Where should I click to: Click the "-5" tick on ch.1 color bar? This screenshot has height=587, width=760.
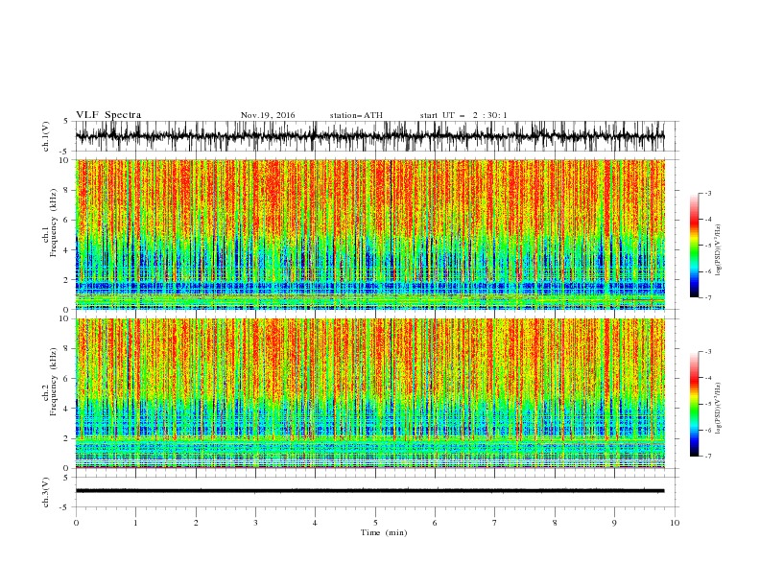pyautogui.click(x=707, y=246)
